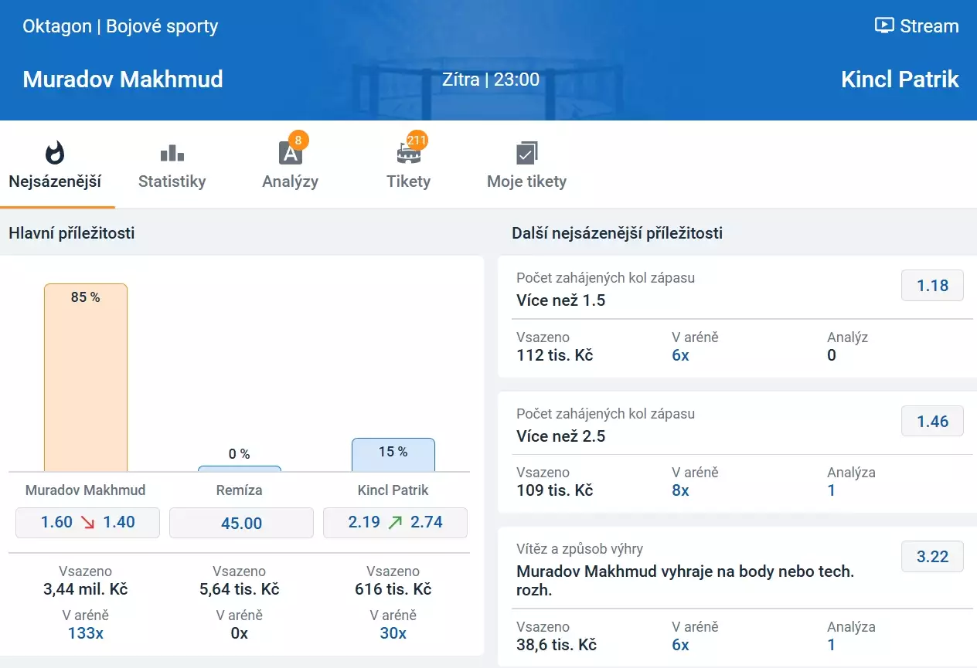The width and height of the screenshot is (977, 668).
Task: Choose odds 1.18 for Více než 1.5
Action: 932,286
